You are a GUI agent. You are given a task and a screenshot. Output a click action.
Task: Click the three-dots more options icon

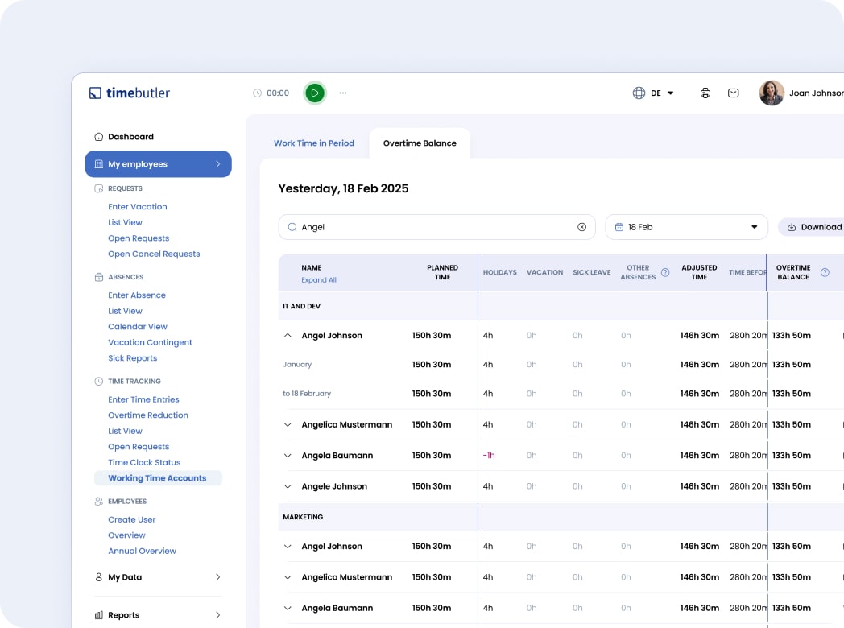tap(343, 93)
